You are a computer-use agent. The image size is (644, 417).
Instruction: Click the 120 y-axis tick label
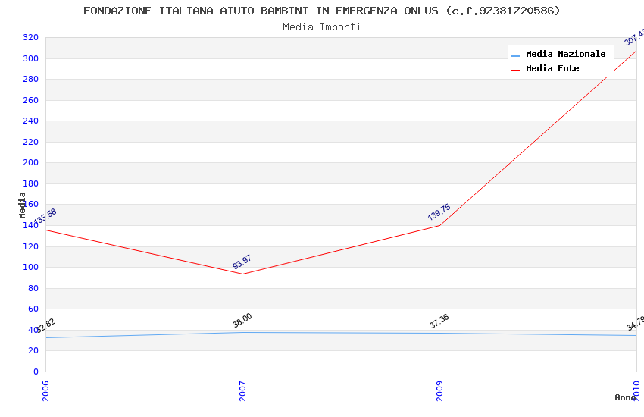30,246
